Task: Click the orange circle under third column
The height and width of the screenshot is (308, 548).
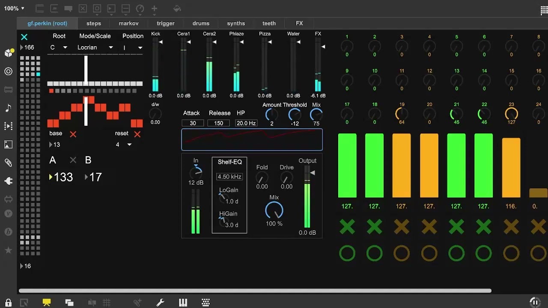Action: 402,253
